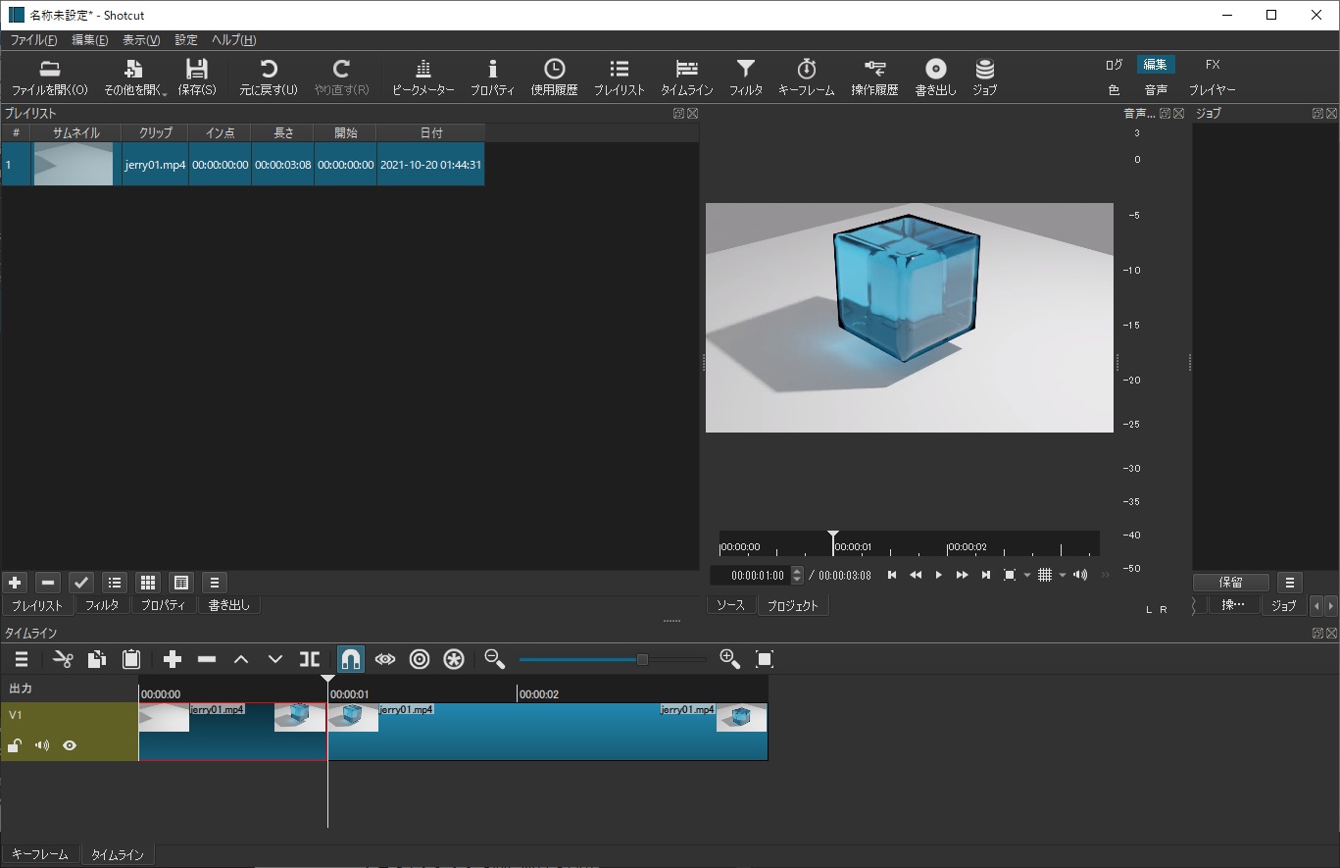Switch to the FX layout button
Image resolution: width=1340 pixels, height=868 pixels.
(x=1213, y=65)
